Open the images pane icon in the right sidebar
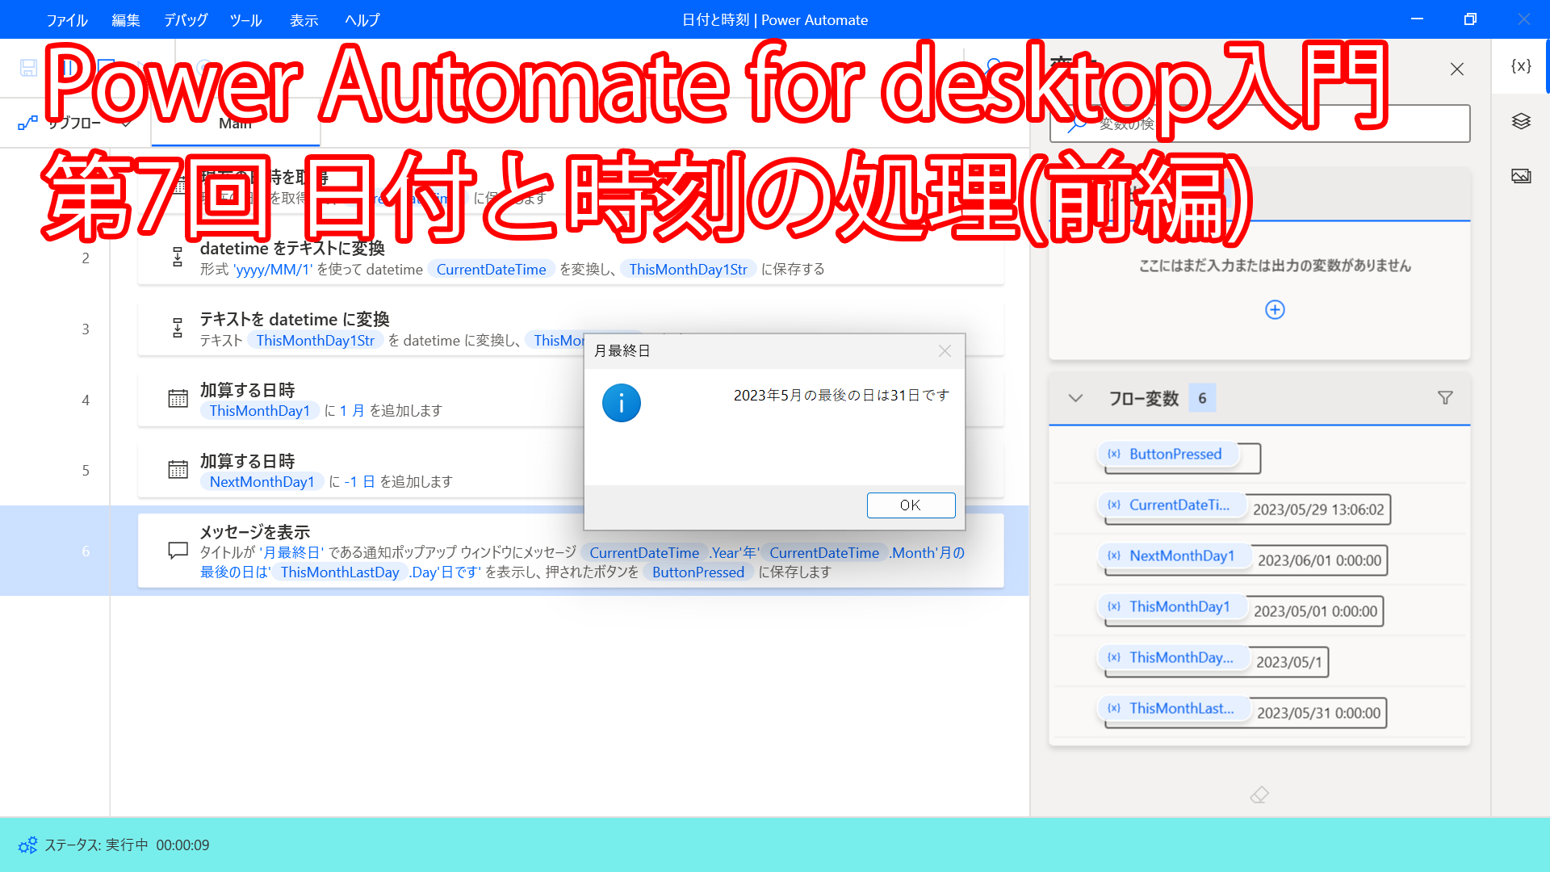The height and width of the screenshot is (872, 1550). [x=1521, y=176]
